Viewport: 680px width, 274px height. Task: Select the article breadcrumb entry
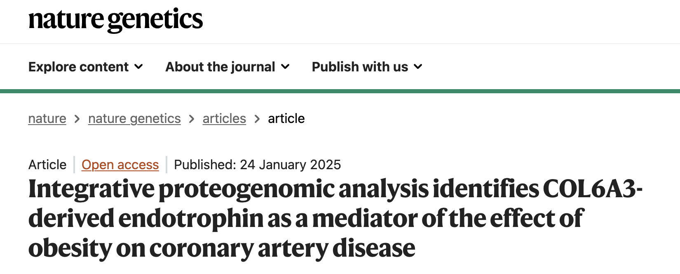(286, 119)
